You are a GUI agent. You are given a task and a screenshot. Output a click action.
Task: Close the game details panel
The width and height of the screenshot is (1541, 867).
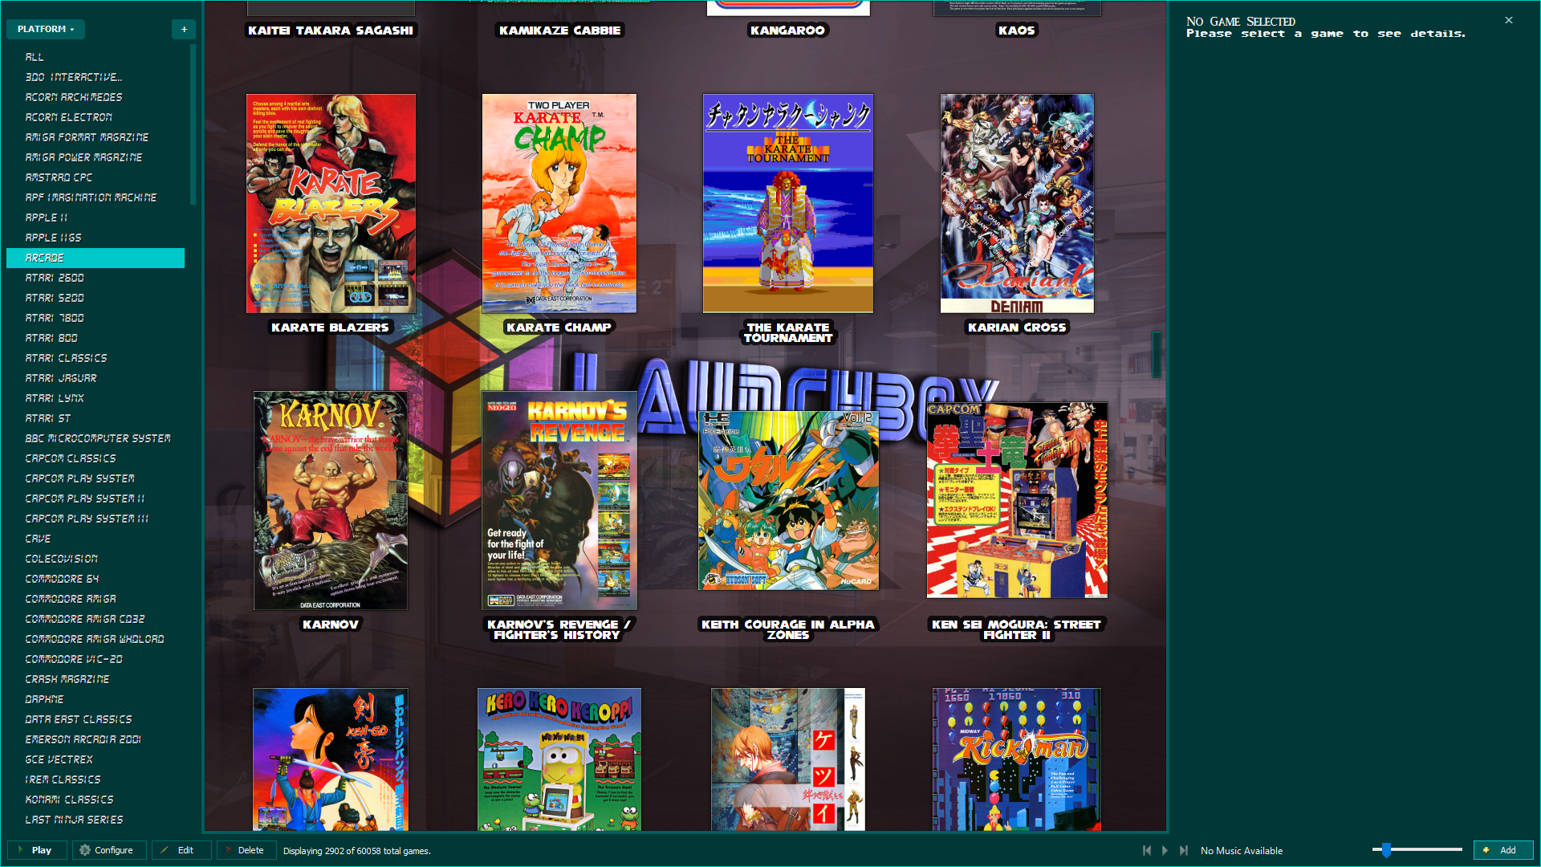[1509, 20]
